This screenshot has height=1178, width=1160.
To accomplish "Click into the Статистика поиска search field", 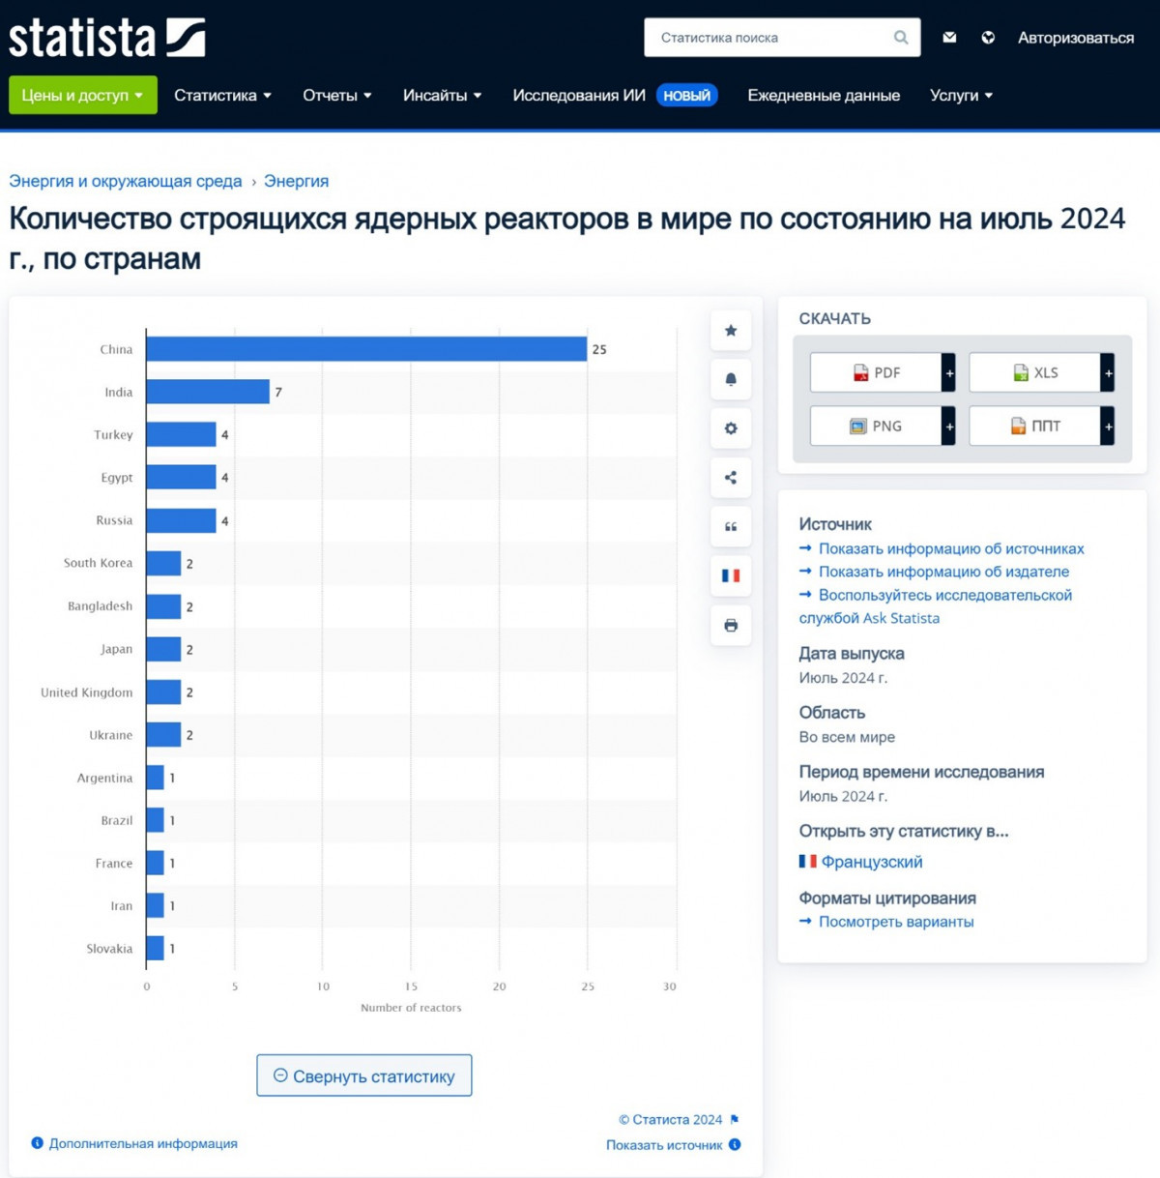I will (x=768, y=38).
